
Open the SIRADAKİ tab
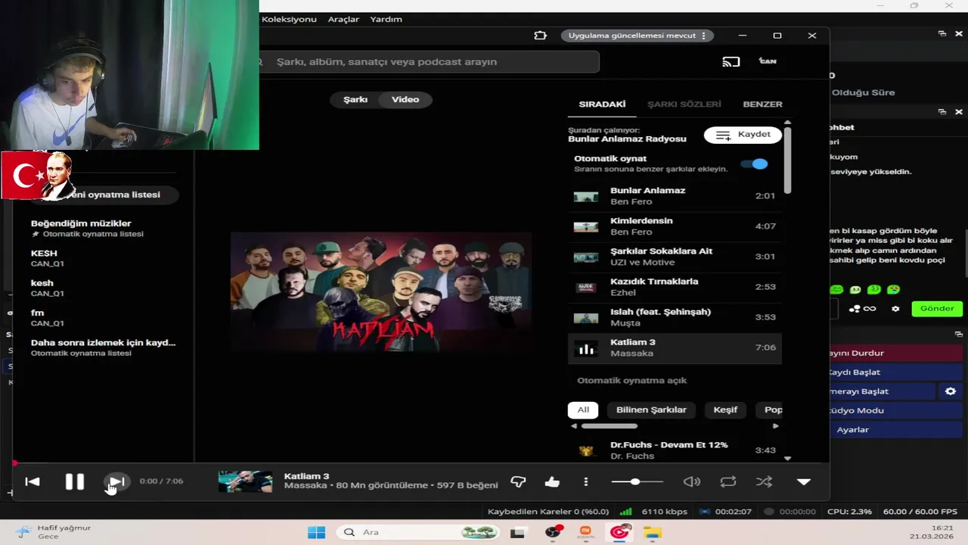point(602,104)
